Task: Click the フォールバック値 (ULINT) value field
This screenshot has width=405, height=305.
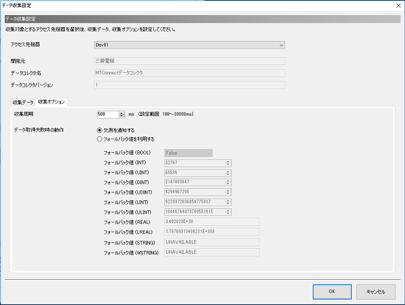Action: click(195, 212)
